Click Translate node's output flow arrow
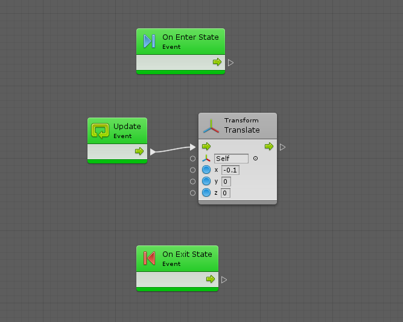The width and height of the screenshot is (403, 322). 269,147
